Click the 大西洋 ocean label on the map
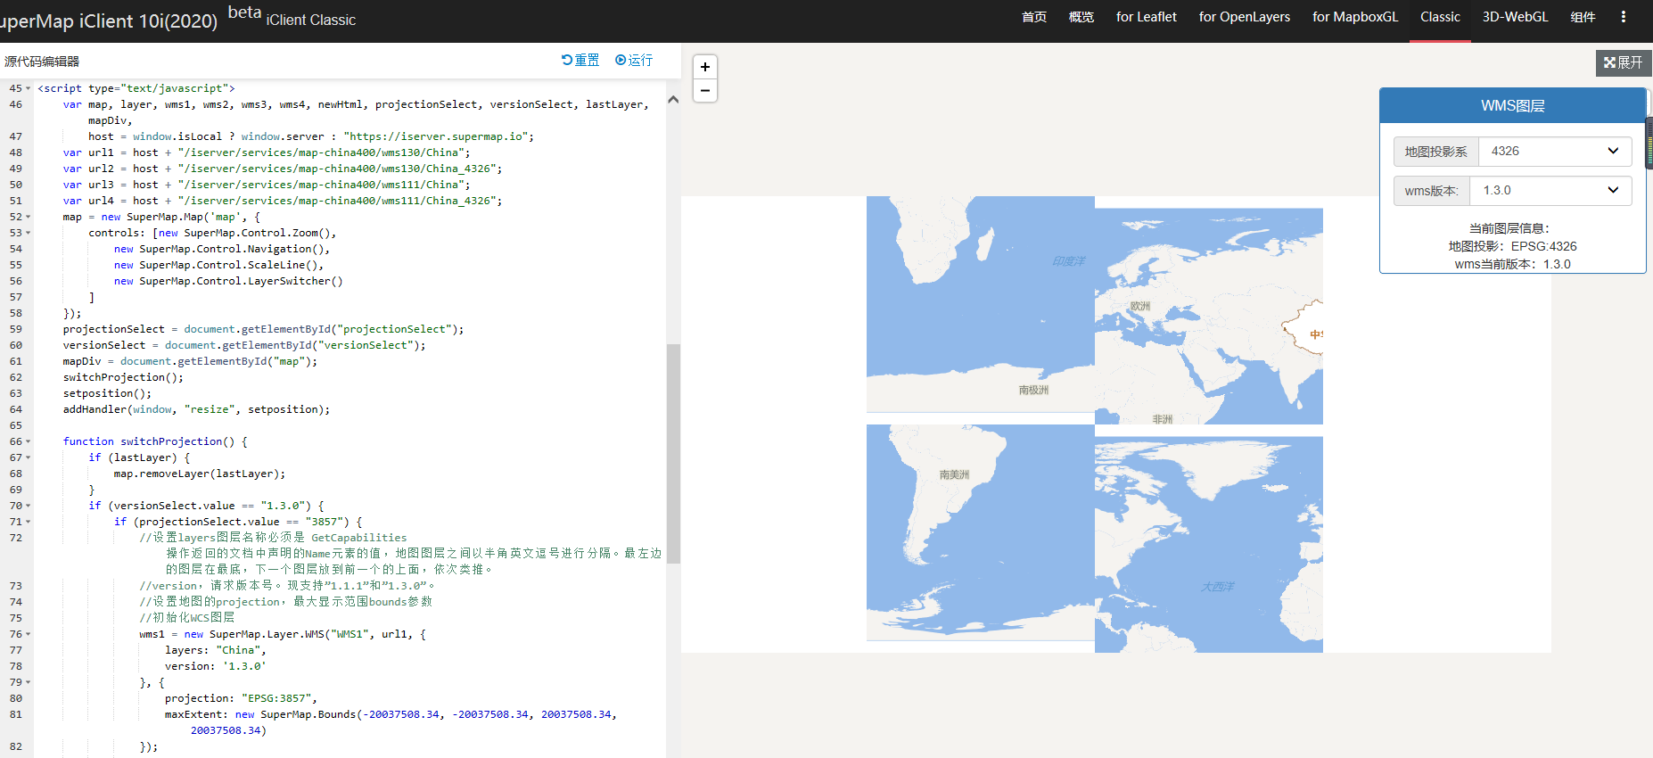 point(1218,587)
